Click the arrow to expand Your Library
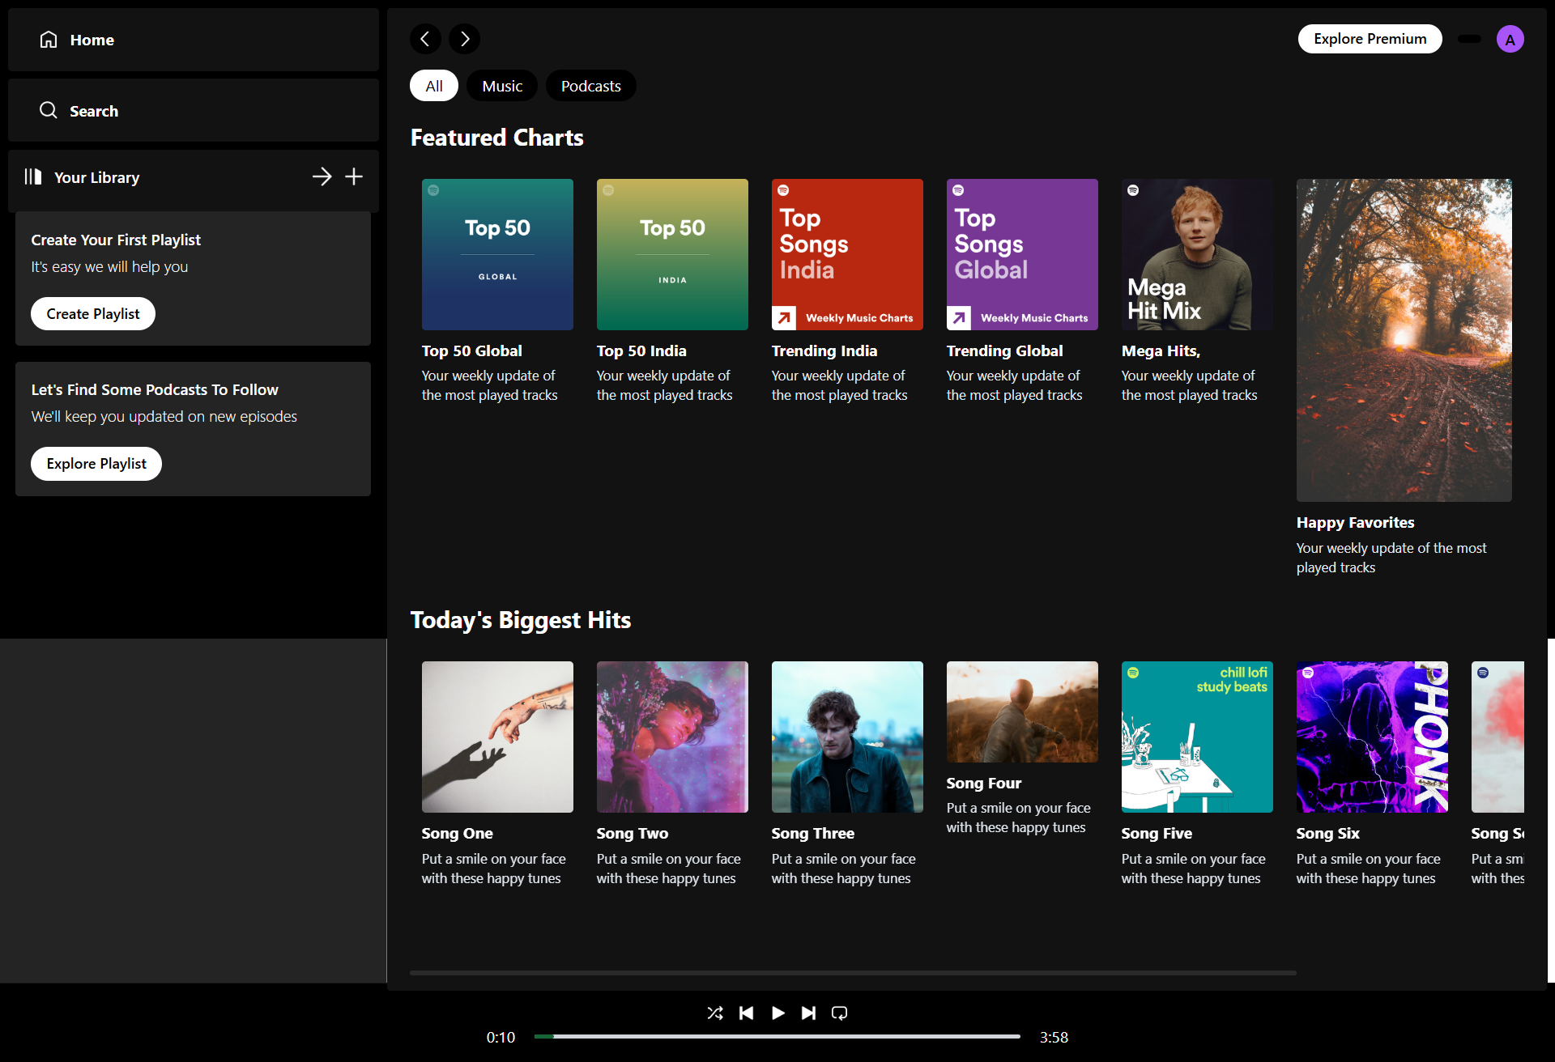The image size is (1555, 1062). [x=322, y=176]
